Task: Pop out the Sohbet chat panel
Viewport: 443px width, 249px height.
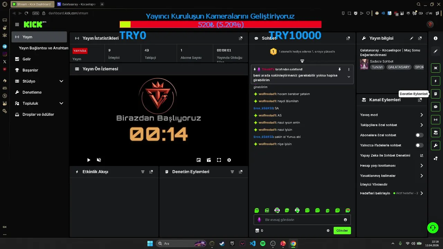Action: coord(348,38)
